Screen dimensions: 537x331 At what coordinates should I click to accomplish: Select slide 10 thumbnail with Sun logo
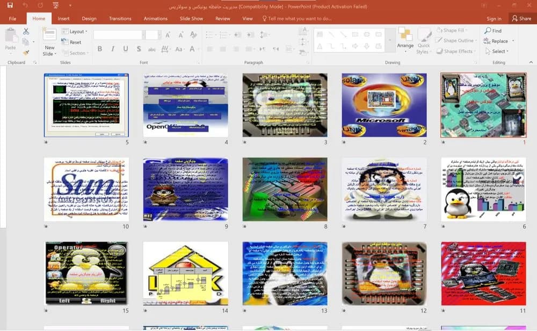(86, 189)
